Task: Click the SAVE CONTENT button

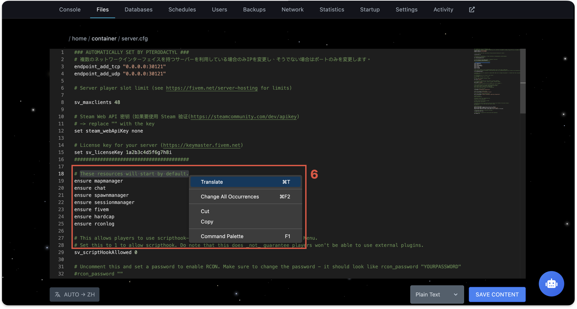Action: [x=497, y=295]
